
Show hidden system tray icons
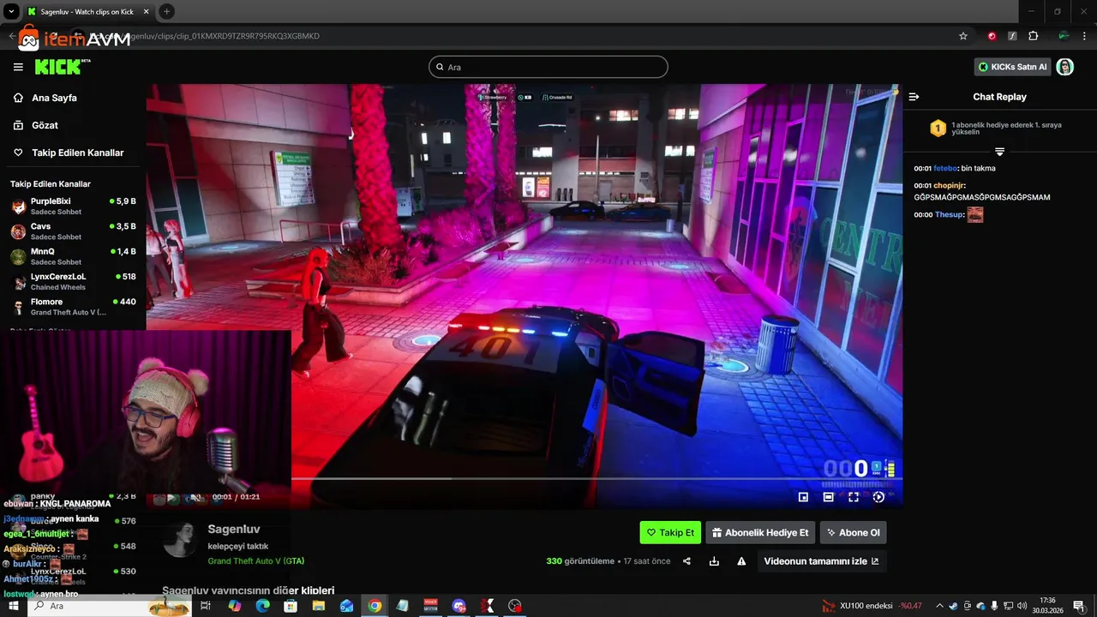(939, 606)
